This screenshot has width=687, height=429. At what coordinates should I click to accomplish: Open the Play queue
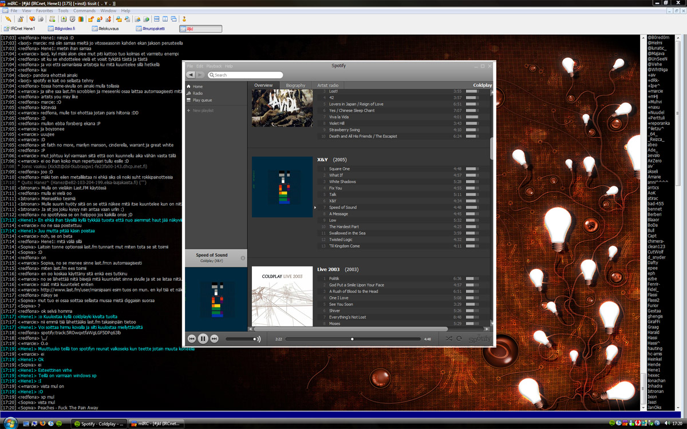[x=202, y=100]
